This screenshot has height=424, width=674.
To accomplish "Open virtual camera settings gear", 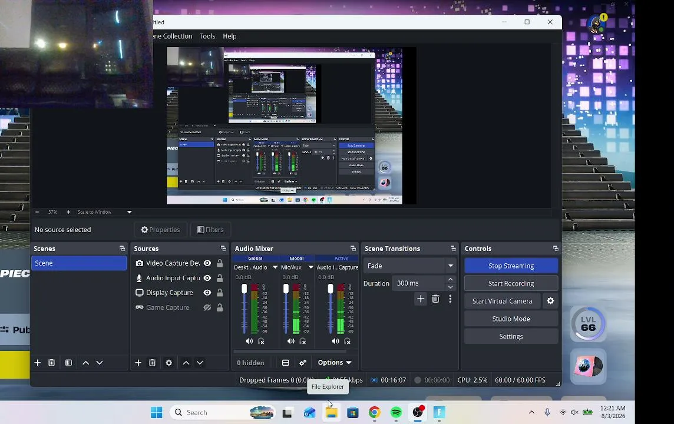I will (551, 301).
